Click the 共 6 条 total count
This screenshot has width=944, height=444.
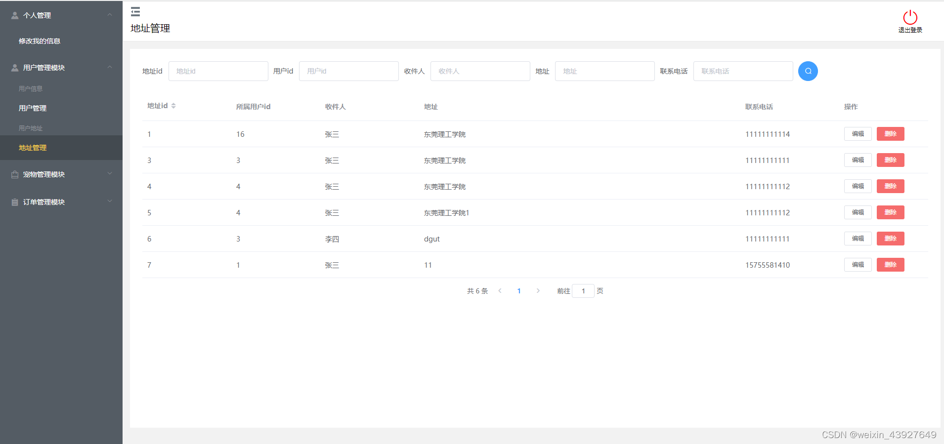coord(477,291)
